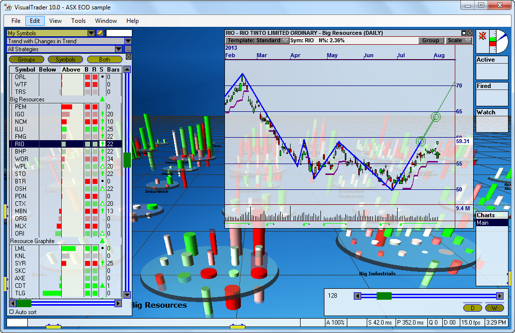Viewport: 515px width, 333px height.
Task: Click the signal triangle in the CTX row
Action: click(x=103, y=204)
